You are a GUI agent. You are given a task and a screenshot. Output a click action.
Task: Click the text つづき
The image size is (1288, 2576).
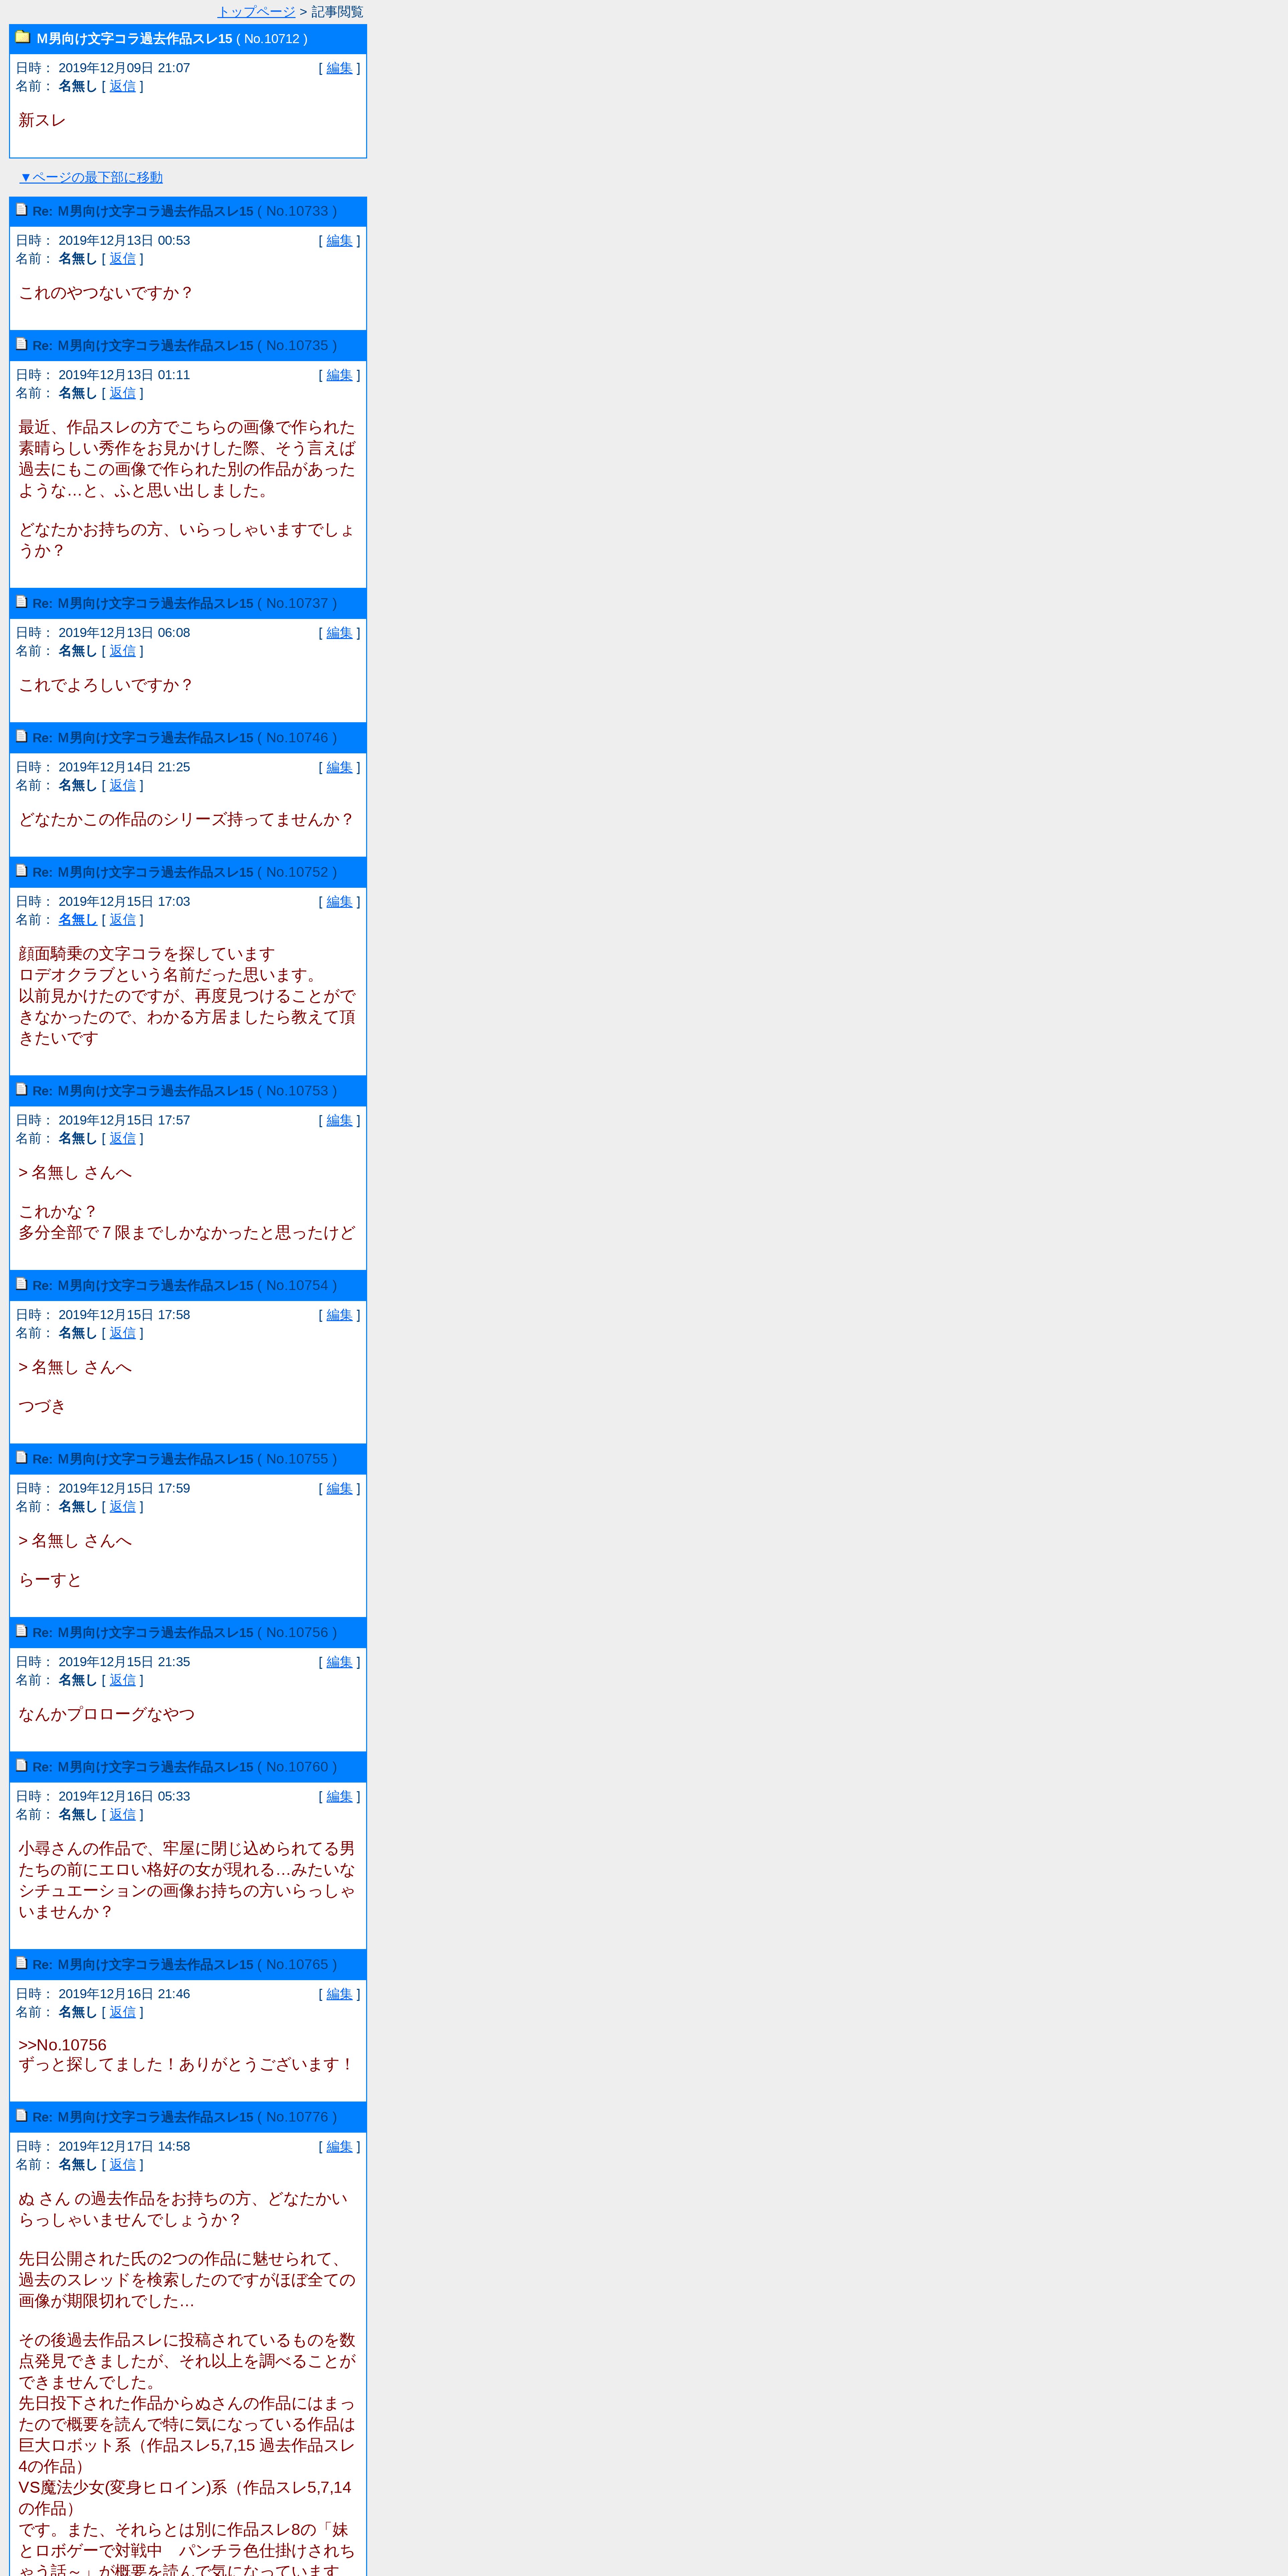[x=42, y=1406]
